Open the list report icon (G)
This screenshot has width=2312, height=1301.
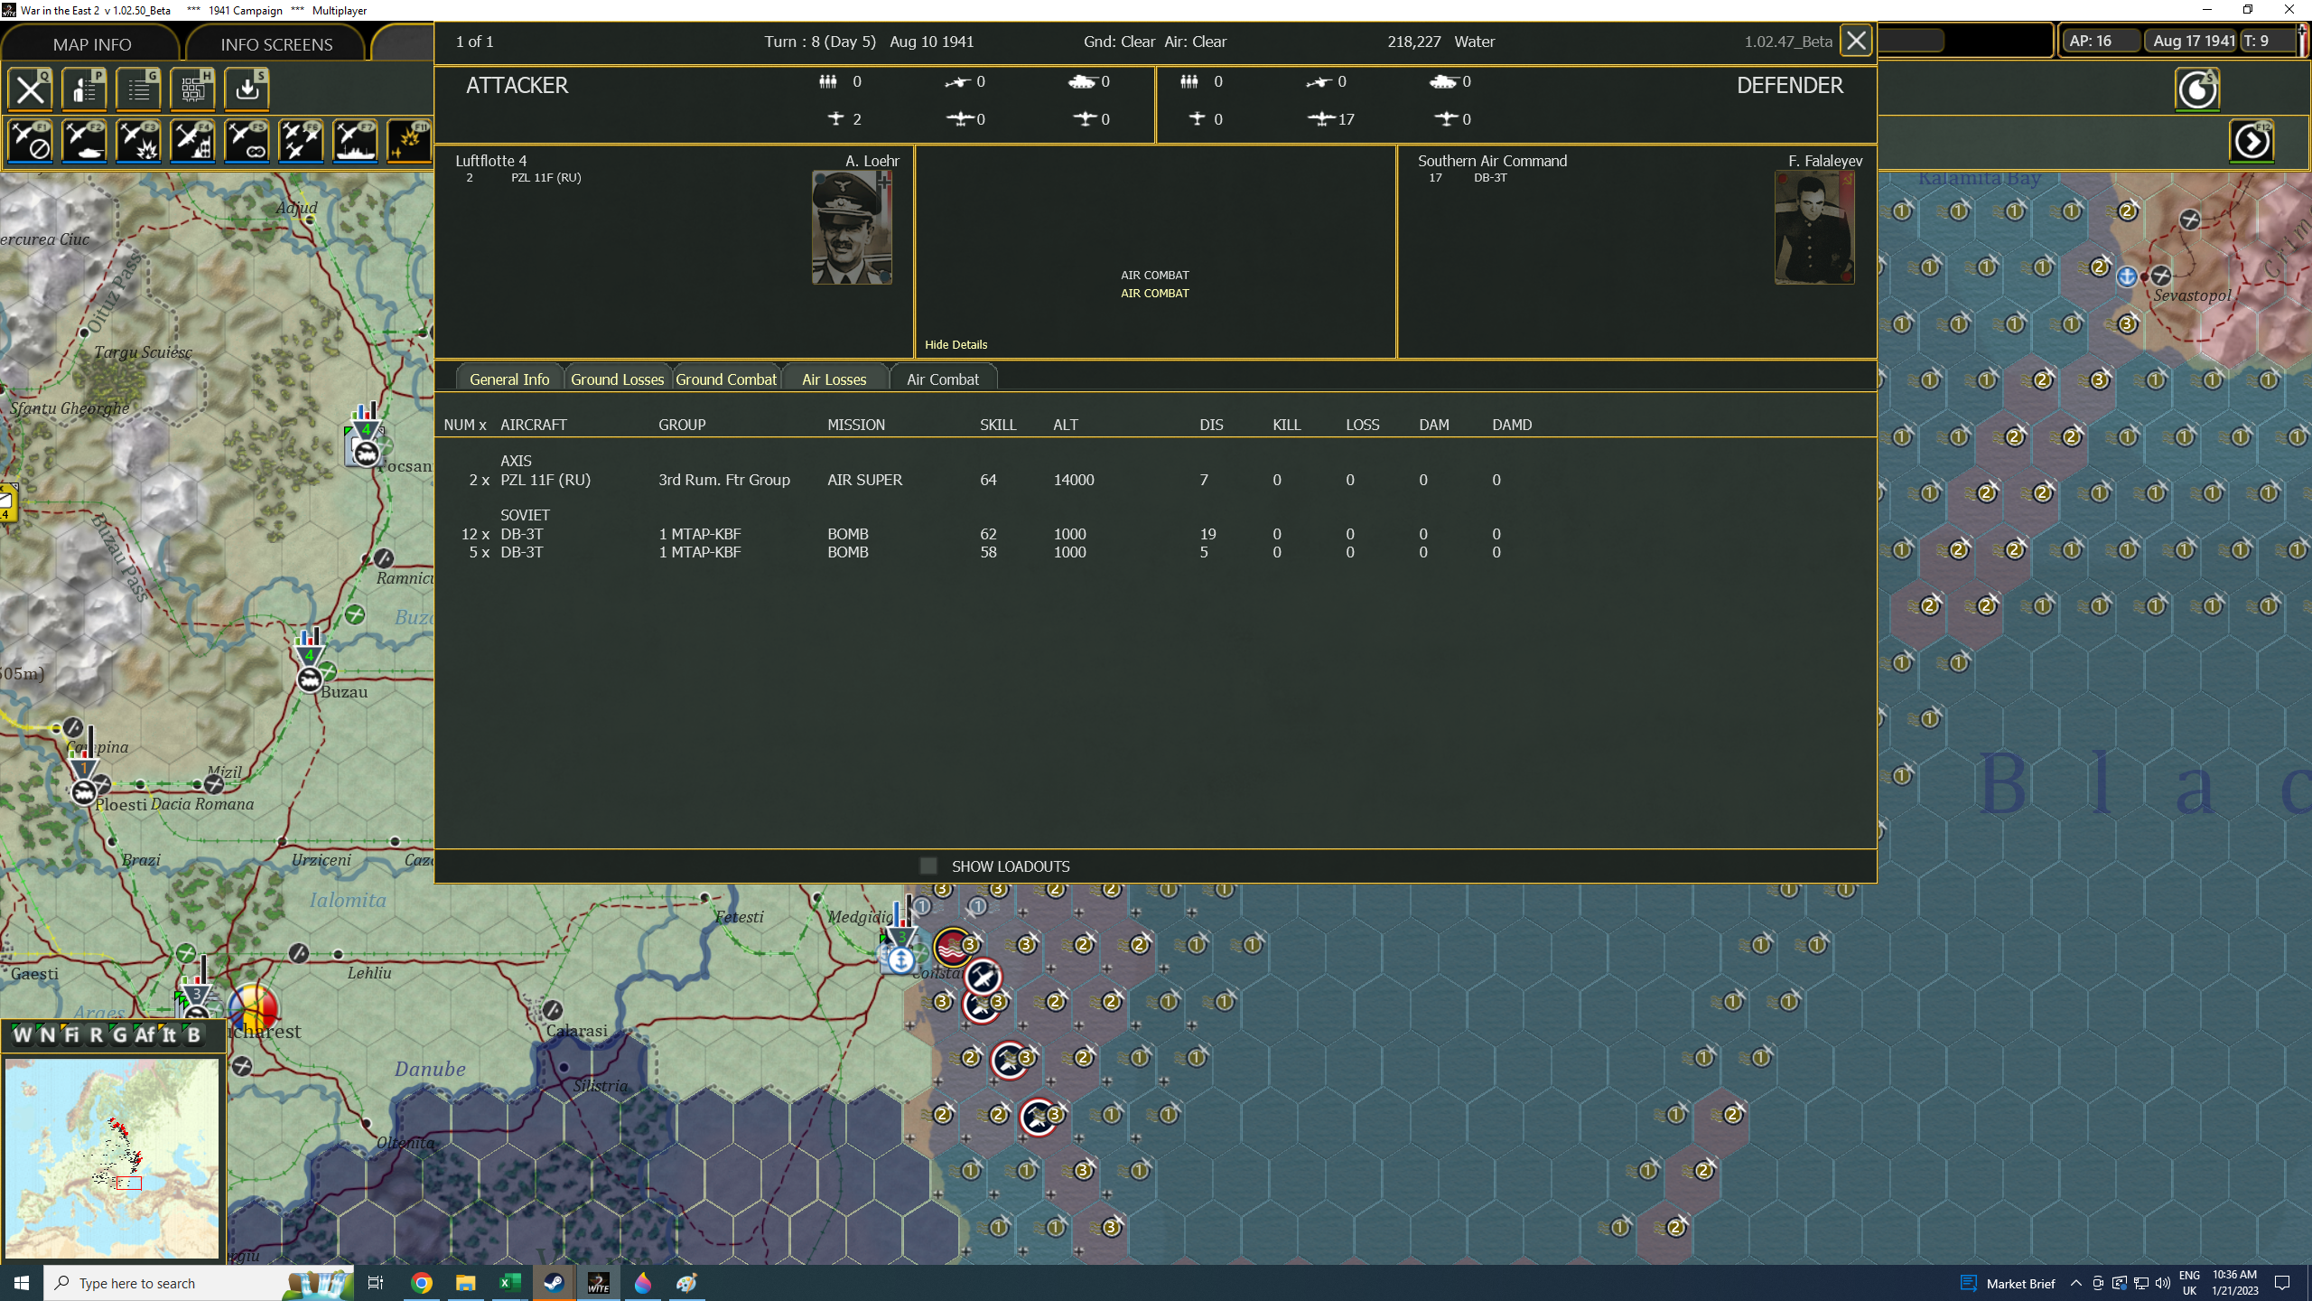(x=138, y=89)
